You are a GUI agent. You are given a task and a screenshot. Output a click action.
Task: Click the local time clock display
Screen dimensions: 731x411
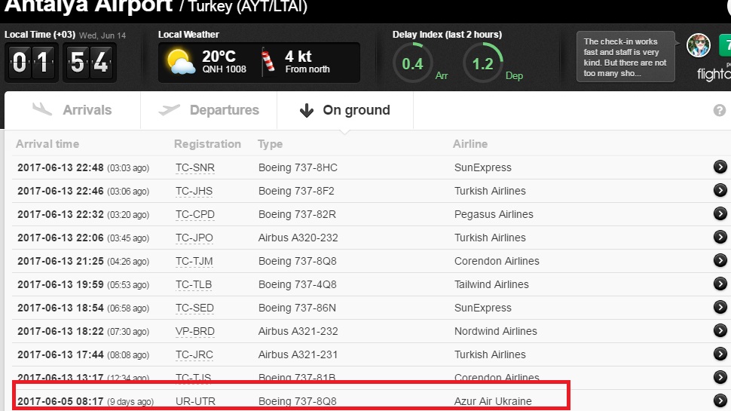click(x=60, y=62)
